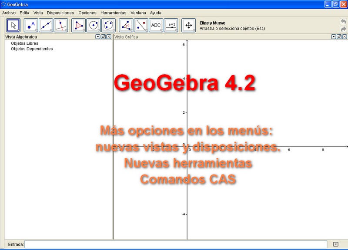This screenshot has width=348, height=250.
Task: Click the Redo arrow button
Action: [343, 29]
